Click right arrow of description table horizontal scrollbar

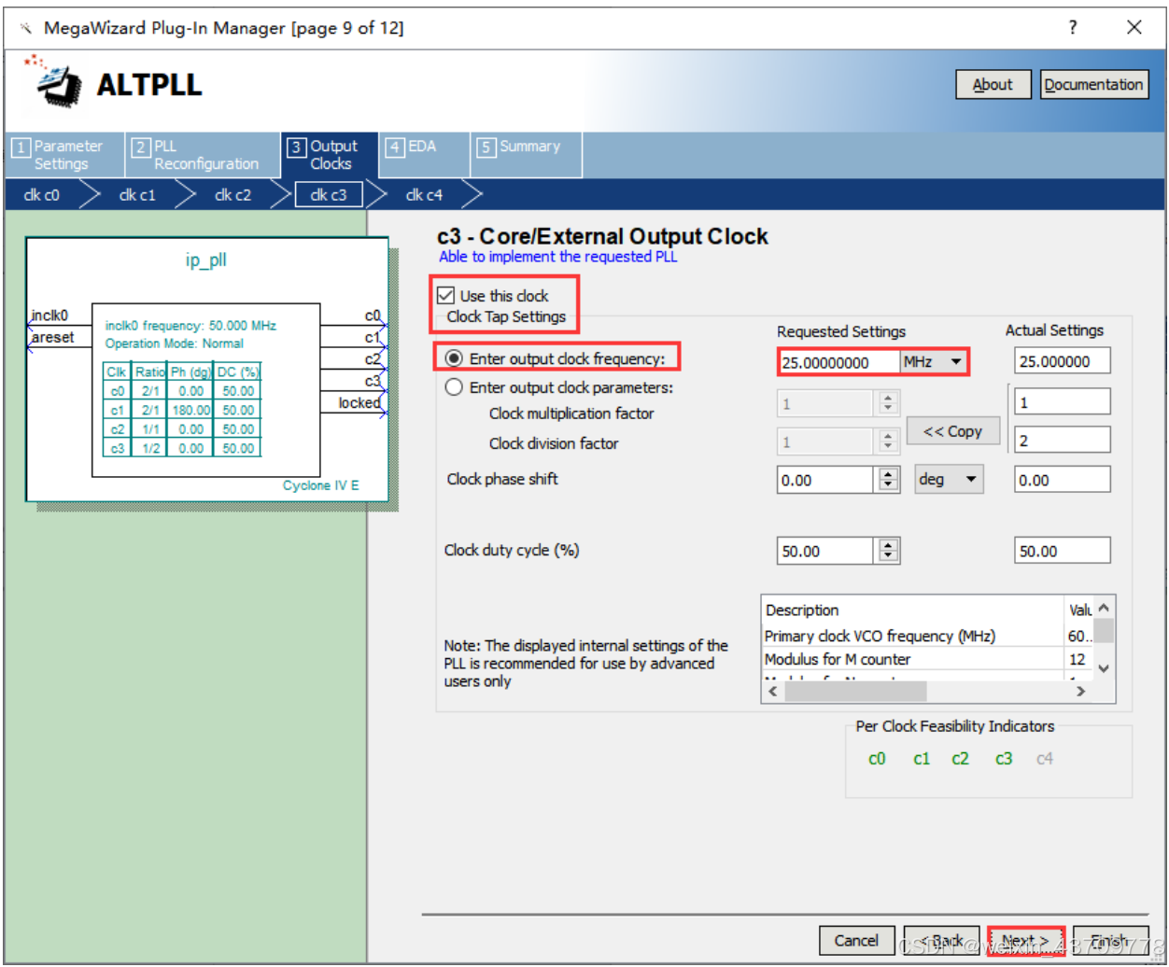point(1080,692)
